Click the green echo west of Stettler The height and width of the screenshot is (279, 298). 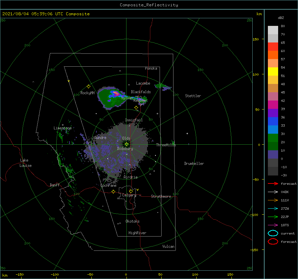(x=163, y=87)
